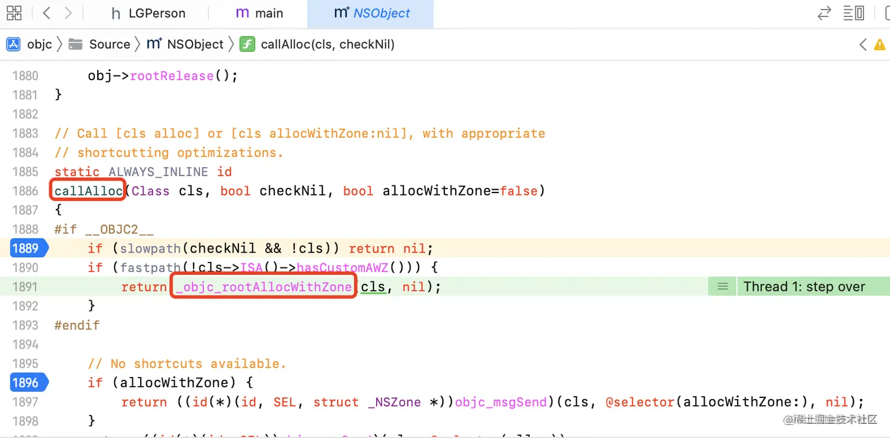Click the @selector keyword on line 1897
This screenshot has width=890, height=438.
click(640, 402)
